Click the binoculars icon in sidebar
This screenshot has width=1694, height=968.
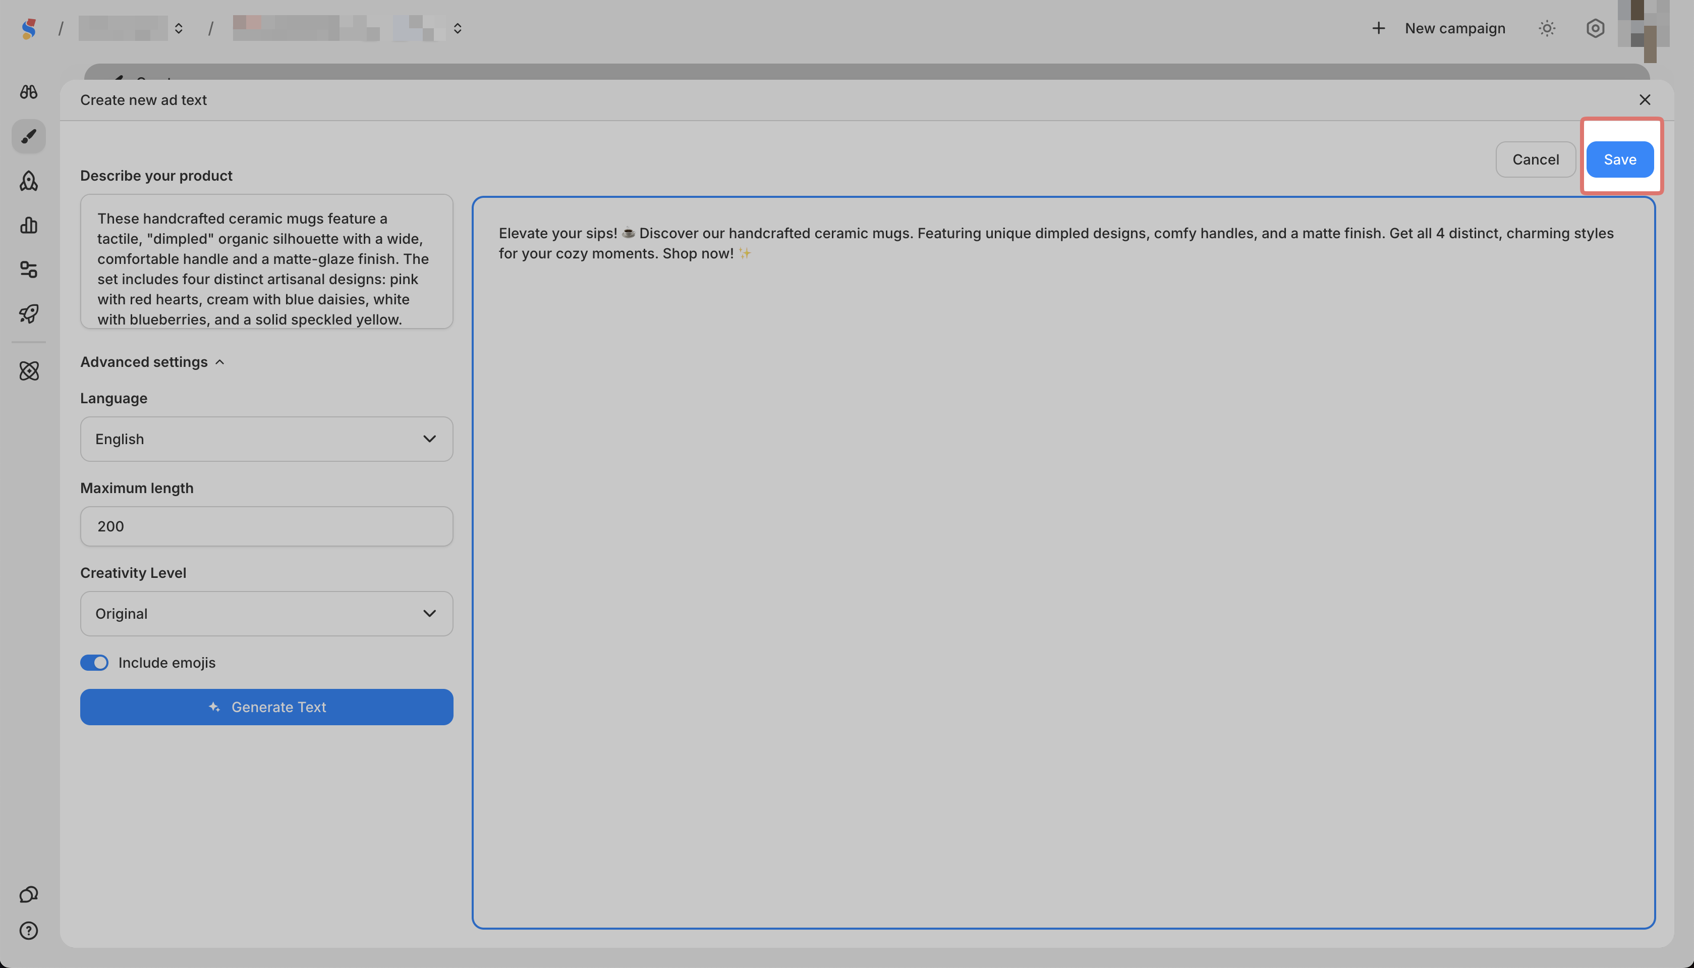(x=29, y=92)
